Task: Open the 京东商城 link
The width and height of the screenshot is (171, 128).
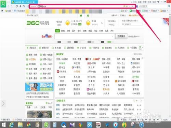Action: (x=62, y=72)
